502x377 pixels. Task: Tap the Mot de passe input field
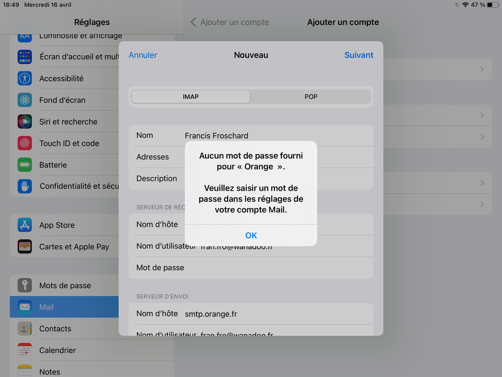[276, 268]
